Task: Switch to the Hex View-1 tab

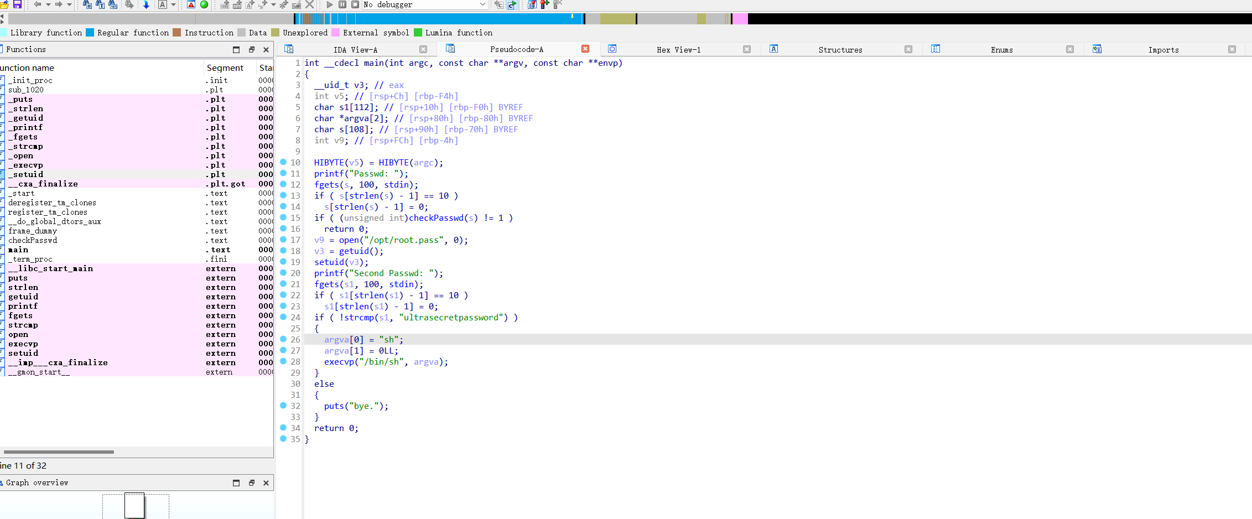Action: [679, 49]
